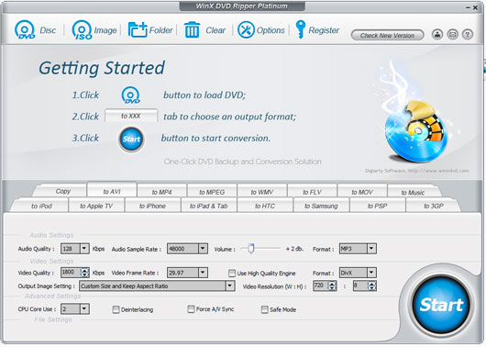Click the WinX DVD disc logo

pos(416,132)
